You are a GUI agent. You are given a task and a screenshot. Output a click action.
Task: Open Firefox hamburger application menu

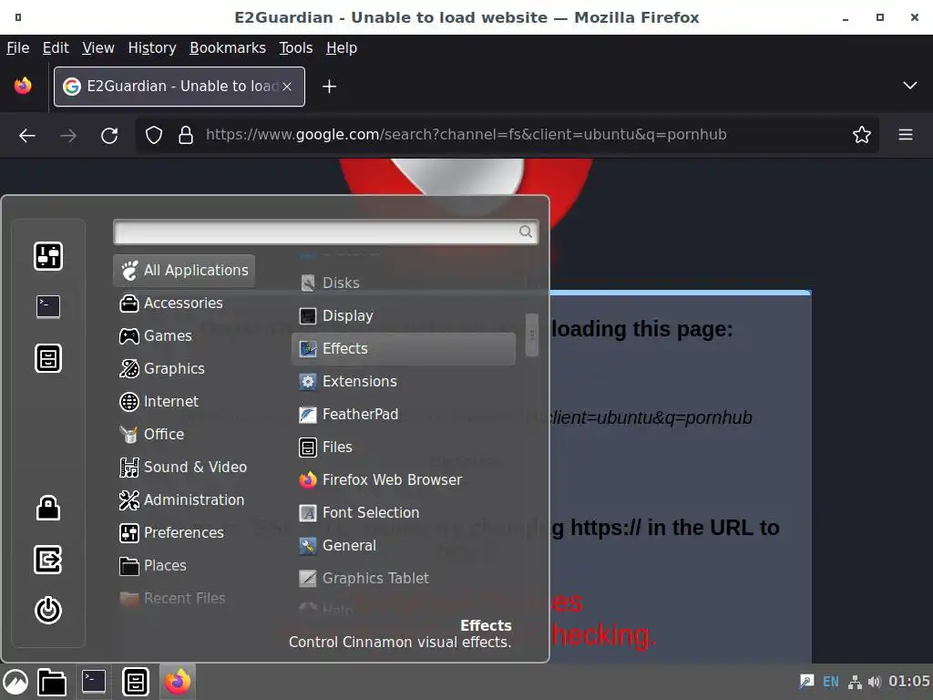tap(906, 135)
